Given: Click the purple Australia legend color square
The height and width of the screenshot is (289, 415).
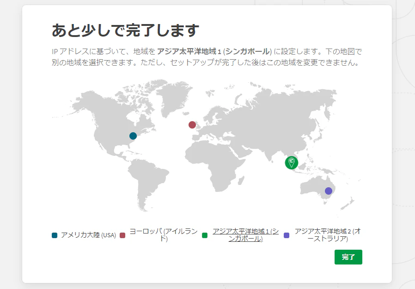Looking at the screenshot, I should (x=287, y=235).
